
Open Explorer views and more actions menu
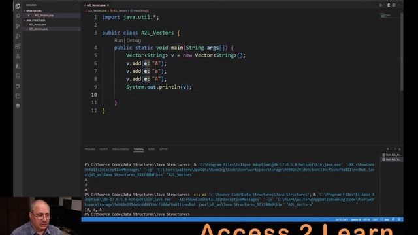coord(76,5)
